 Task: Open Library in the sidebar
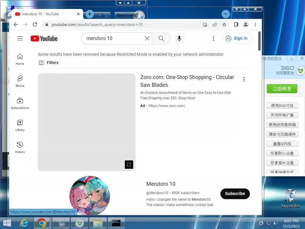20,126
